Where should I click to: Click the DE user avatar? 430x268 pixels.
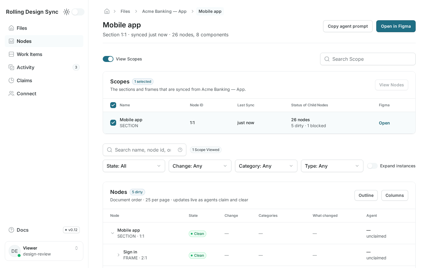click(15, 251)
